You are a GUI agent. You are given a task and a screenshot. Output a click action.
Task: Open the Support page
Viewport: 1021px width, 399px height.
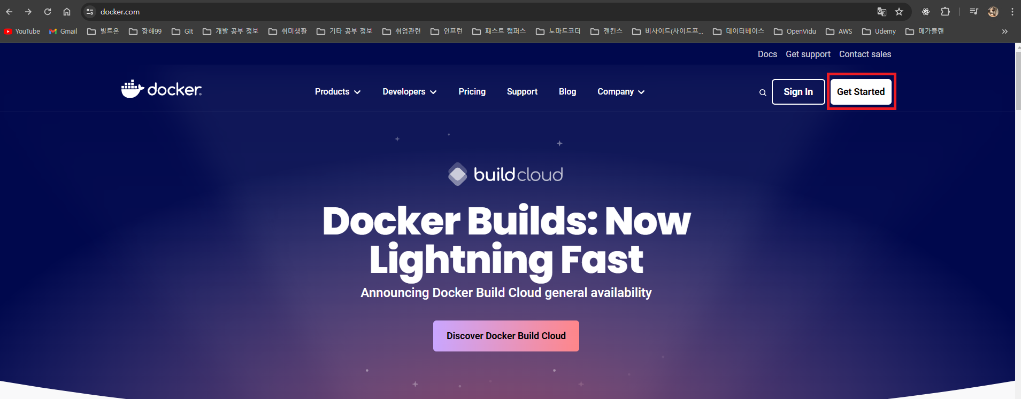[522, 92]
